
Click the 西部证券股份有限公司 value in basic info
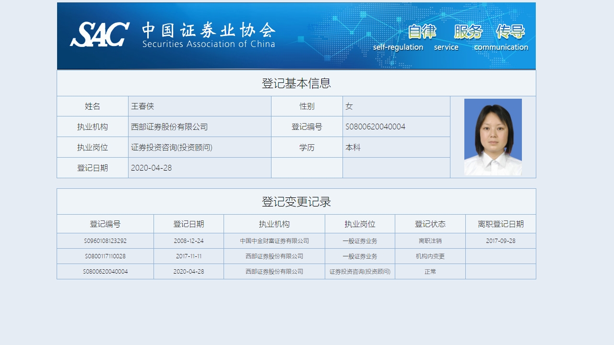[x=169, y=127]
